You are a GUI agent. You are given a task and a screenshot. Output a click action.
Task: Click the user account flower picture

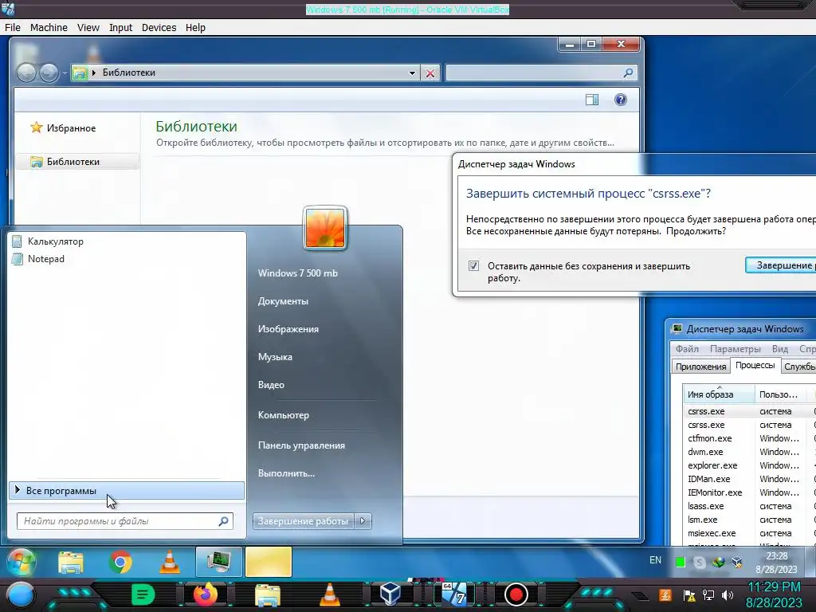point(325,227)
